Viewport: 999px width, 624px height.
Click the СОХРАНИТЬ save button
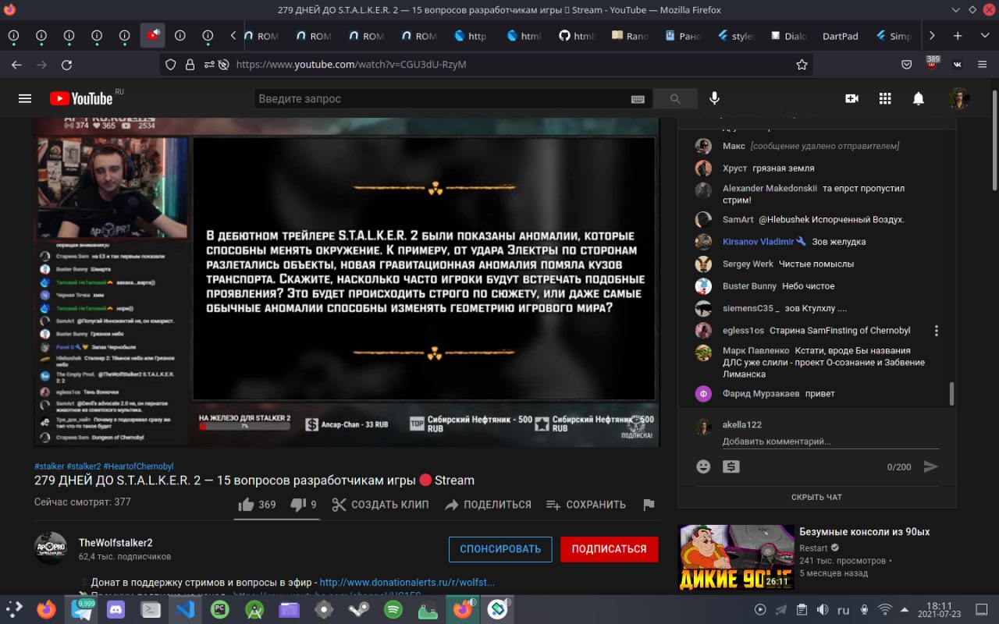click(x=586, y=505)
